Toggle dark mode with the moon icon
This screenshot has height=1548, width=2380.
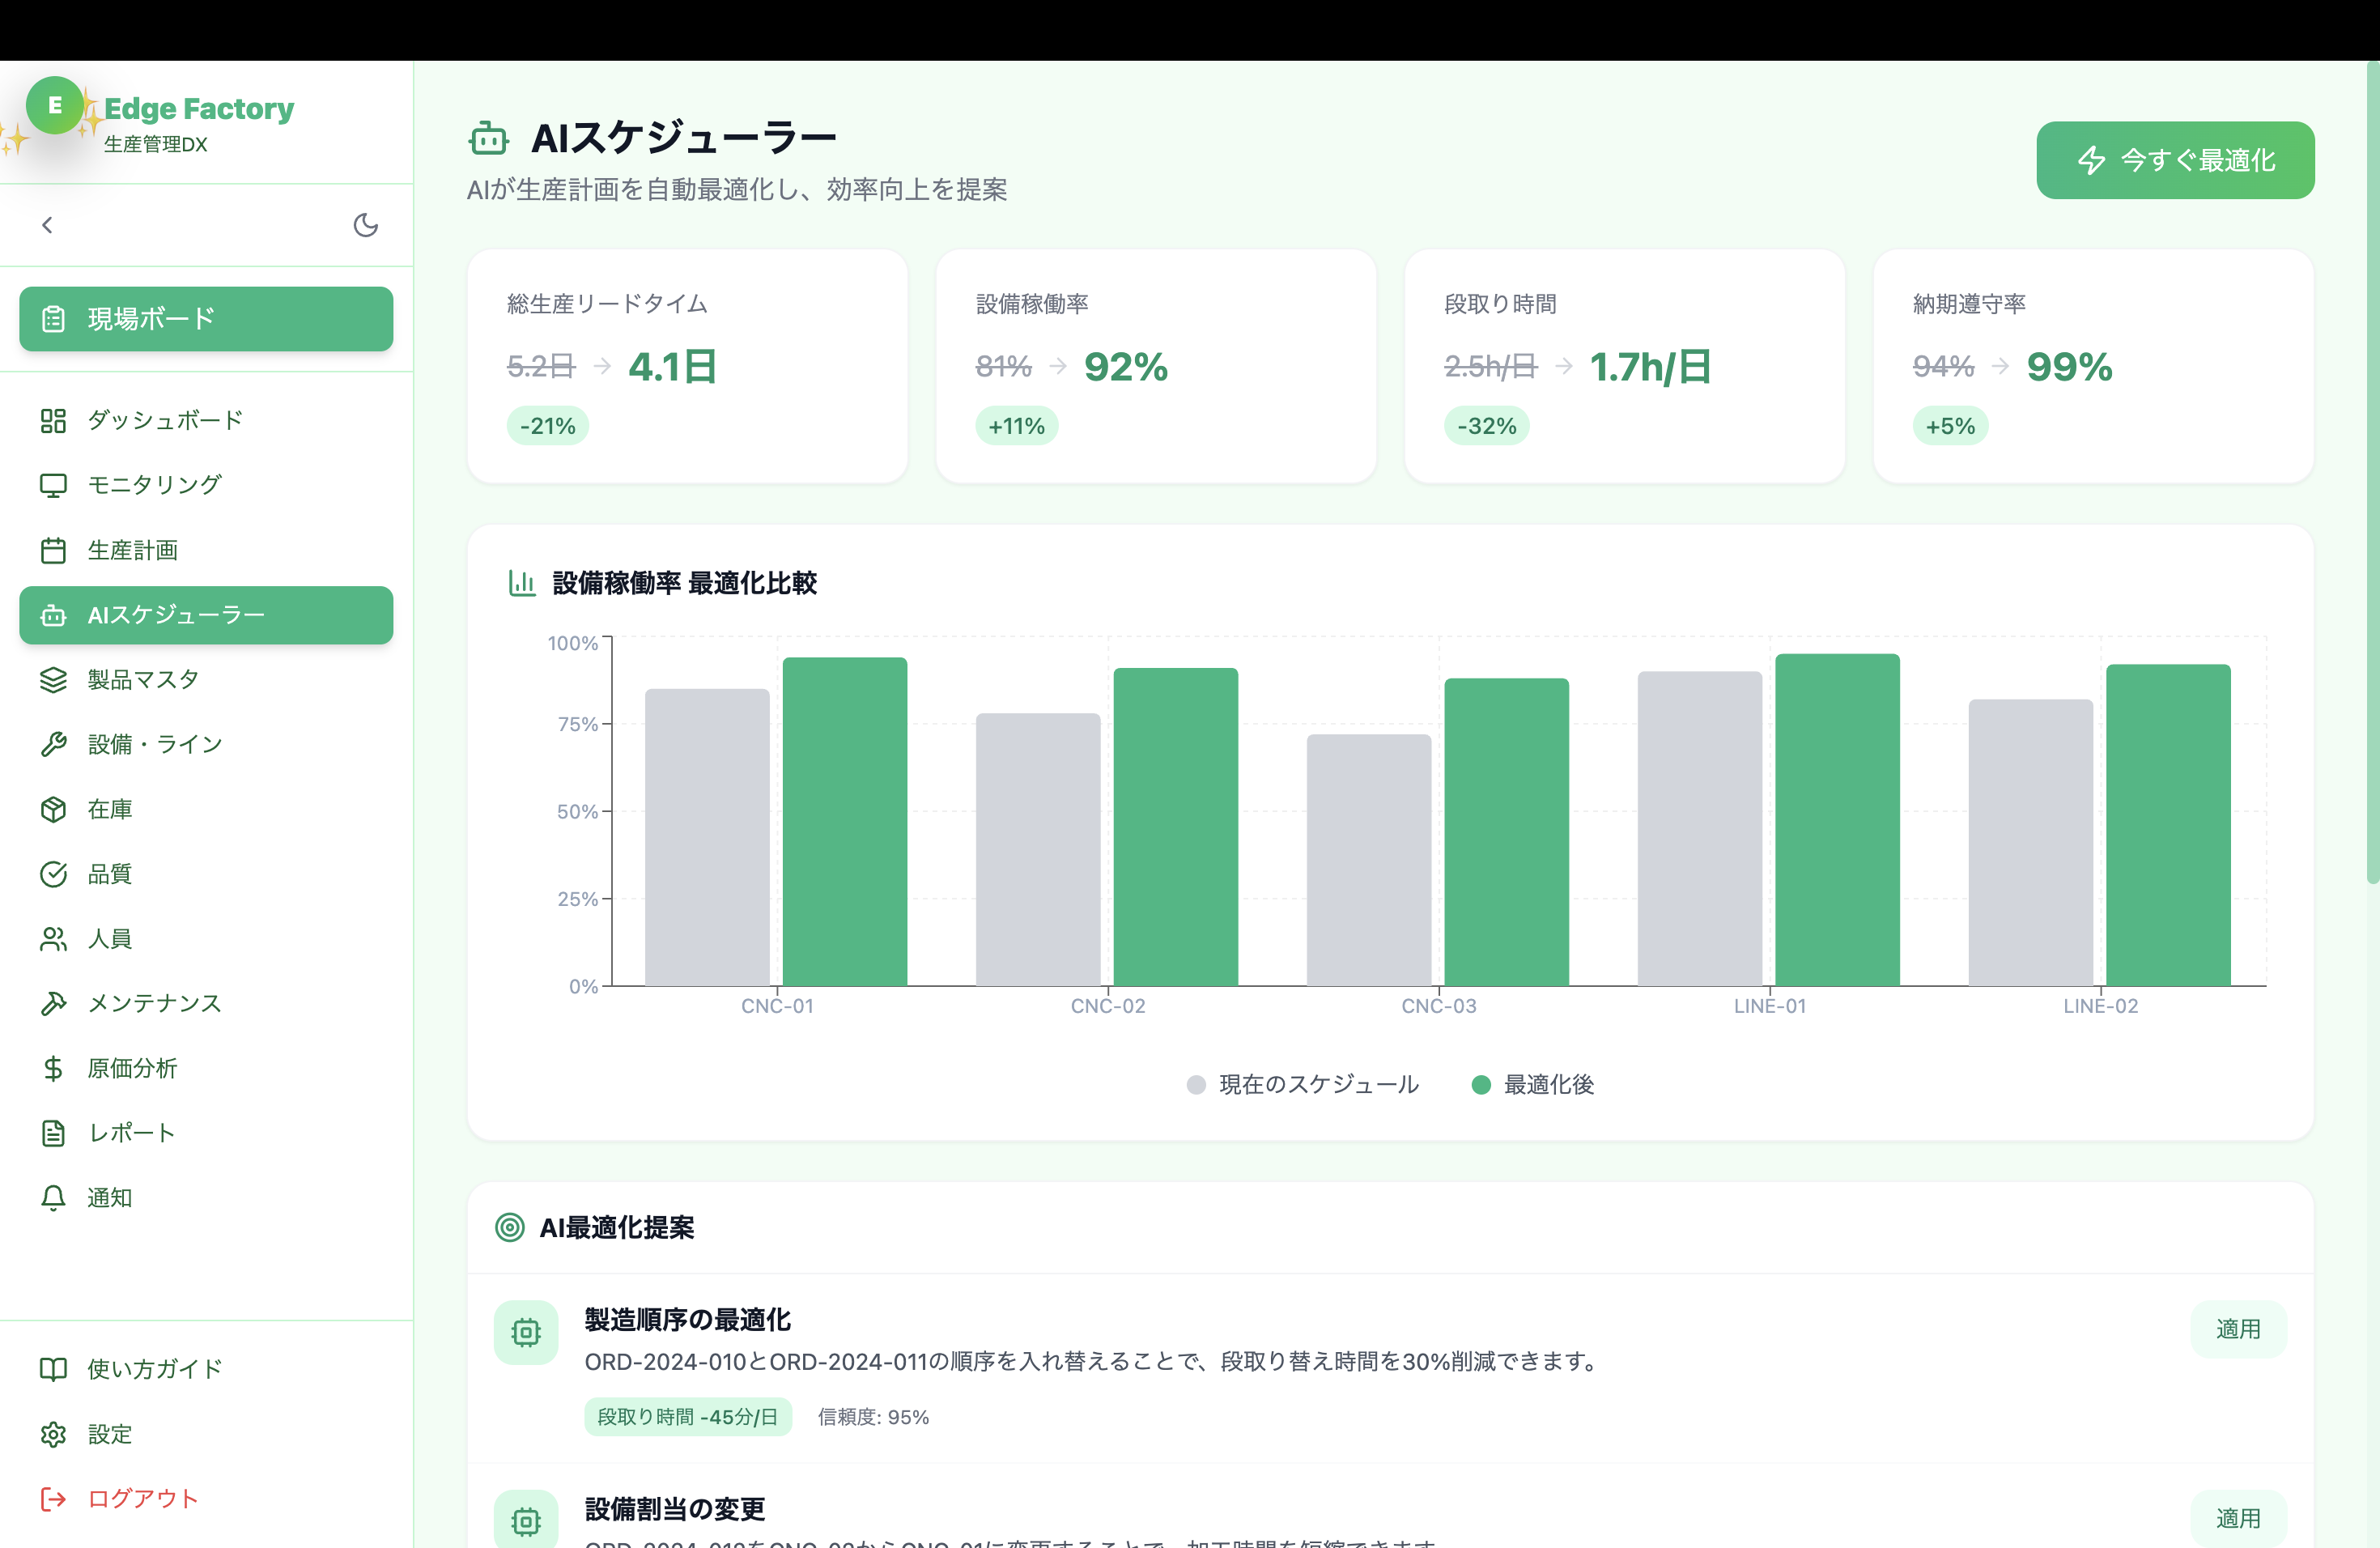tap(366, 225)
